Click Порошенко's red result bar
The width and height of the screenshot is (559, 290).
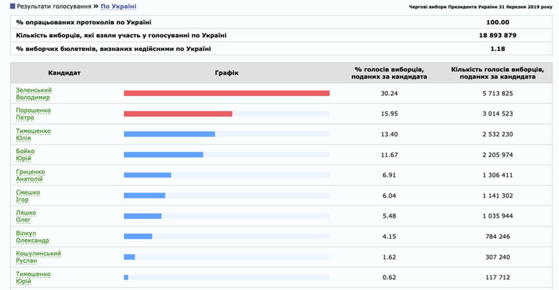pos(178,114)
